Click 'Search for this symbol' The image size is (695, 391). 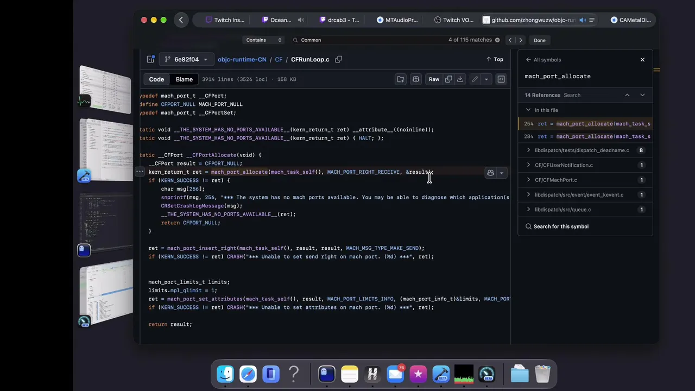pyautogui.click(x=561, y=226)
